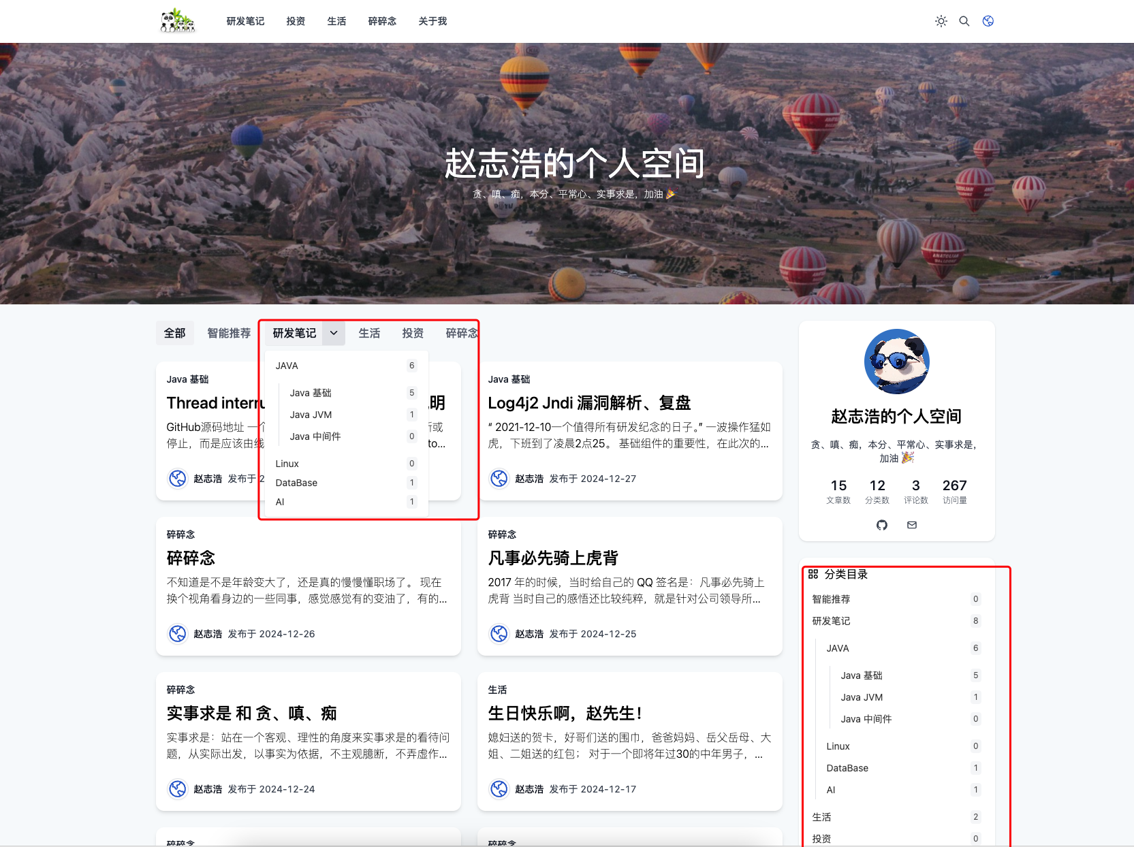Select Java JVM in the dropdown menu
The height and width of the screenshot is (847, 1134).
pyautogui.click(x=311, y=415)
